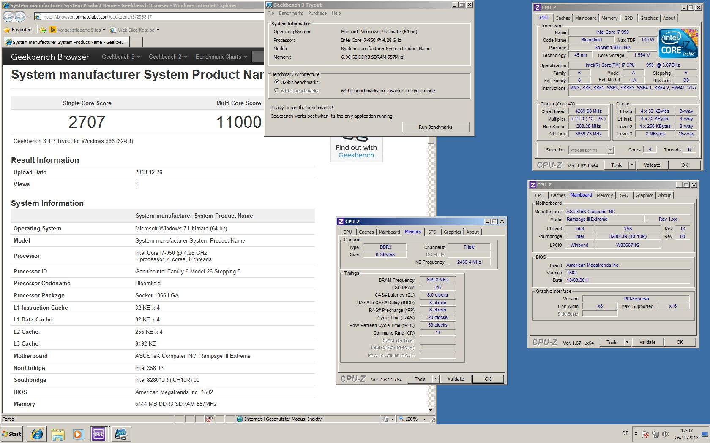This screenshot has width=710, height=443.
Task: Click the globe icon for Internet zone
Action: coord(240,419)
